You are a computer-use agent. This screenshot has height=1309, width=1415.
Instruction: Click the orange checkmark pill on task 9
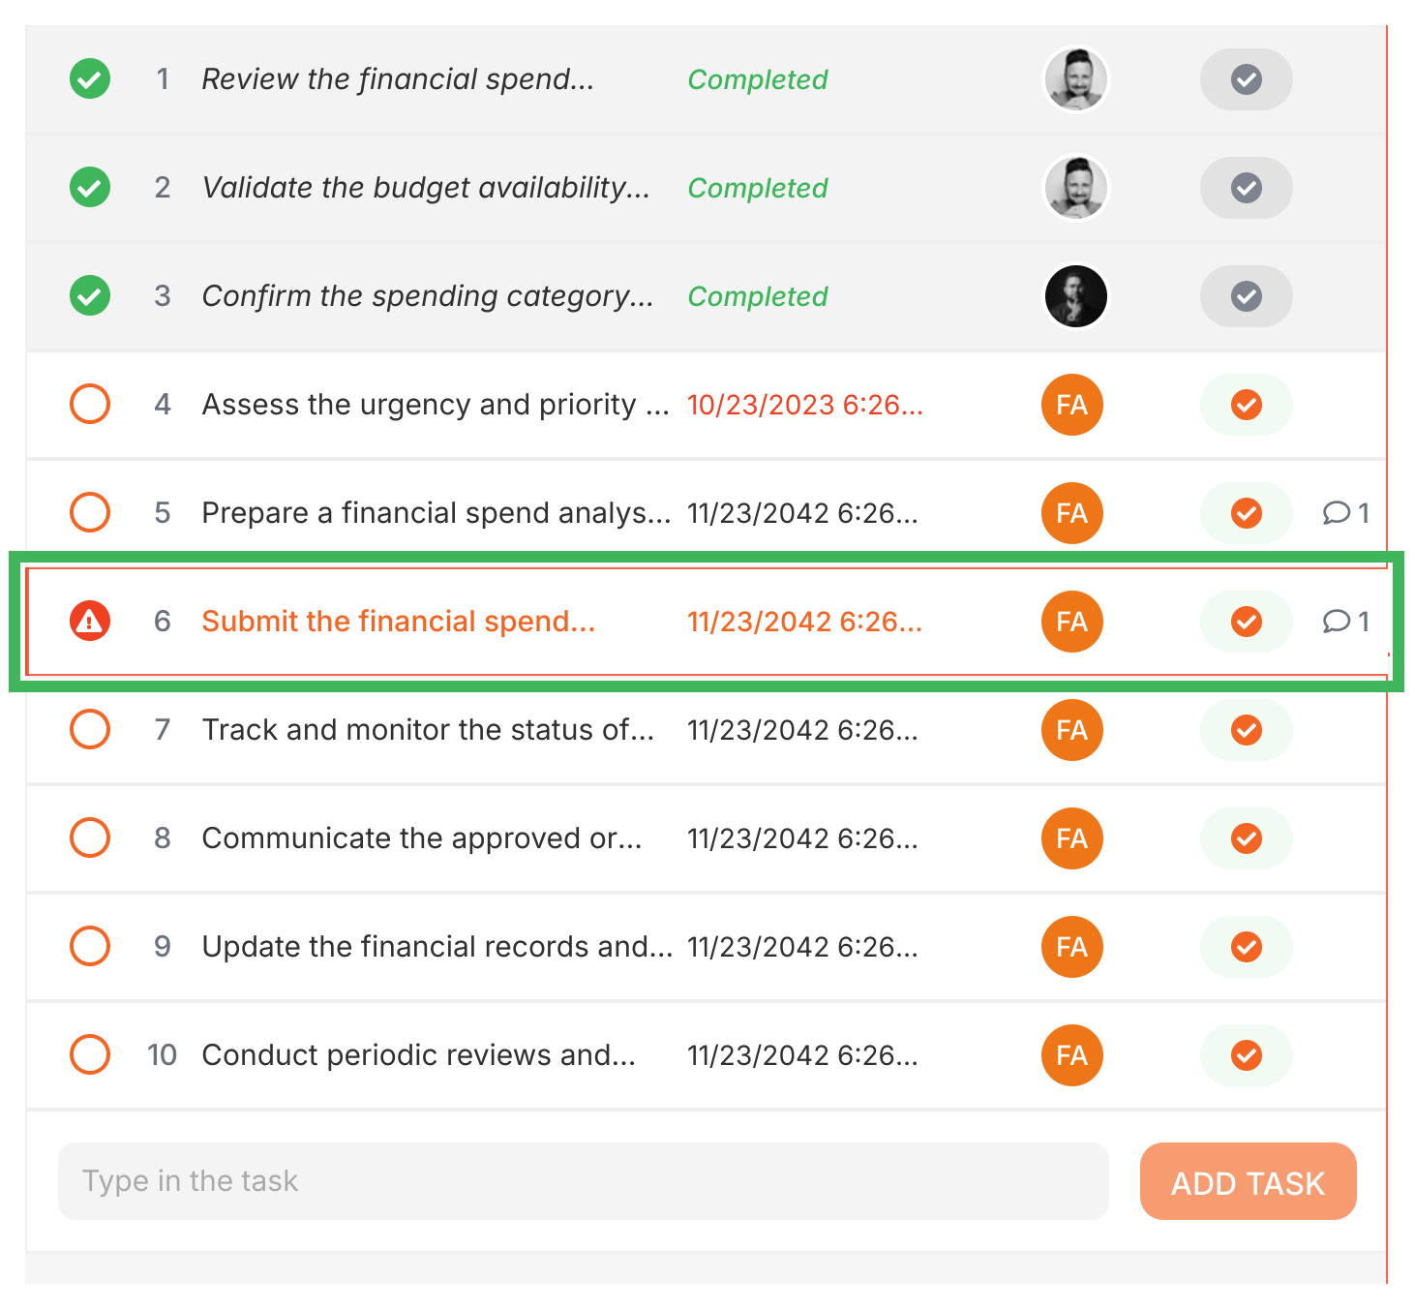click(x=1246, y=947)
